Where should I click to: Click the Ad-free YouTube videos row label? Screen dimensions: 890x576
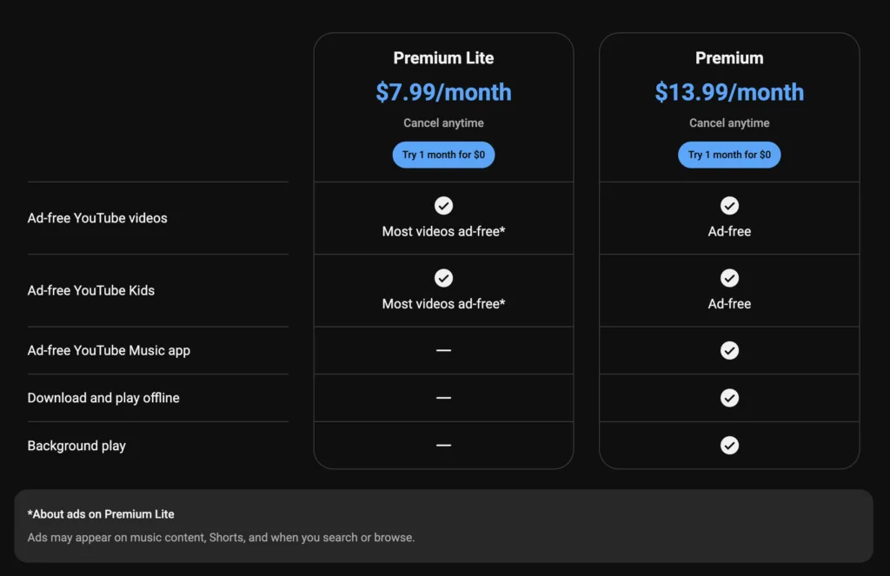[97, 218]
